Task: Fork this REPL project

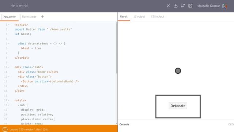Action: point(183,6)
